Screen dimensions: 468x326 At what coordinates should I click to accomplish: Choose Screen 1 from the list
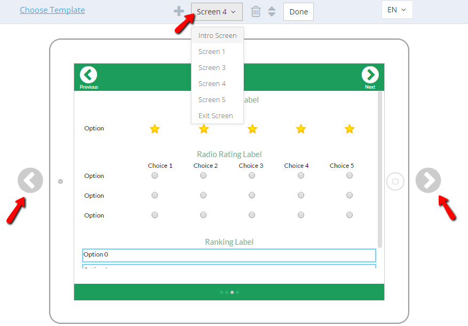pyautogui.click(x=217, y=51)
